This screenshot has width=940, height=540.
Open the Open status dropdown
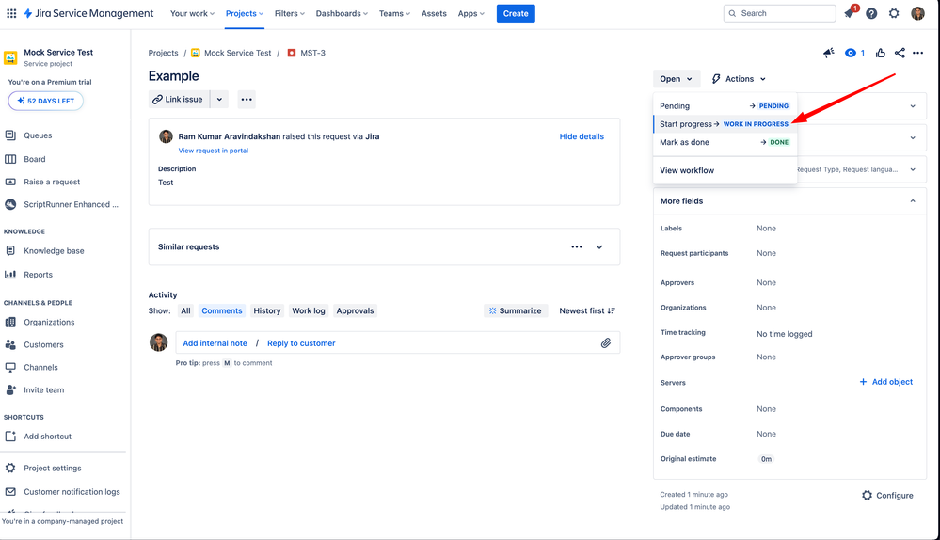677,79
